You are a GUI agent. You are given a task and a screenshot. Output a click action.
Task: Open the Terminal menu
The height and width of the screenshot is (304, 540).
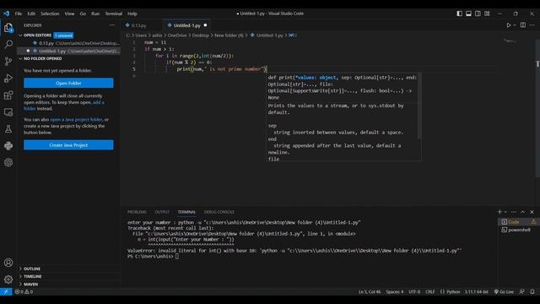pos(114,14)
